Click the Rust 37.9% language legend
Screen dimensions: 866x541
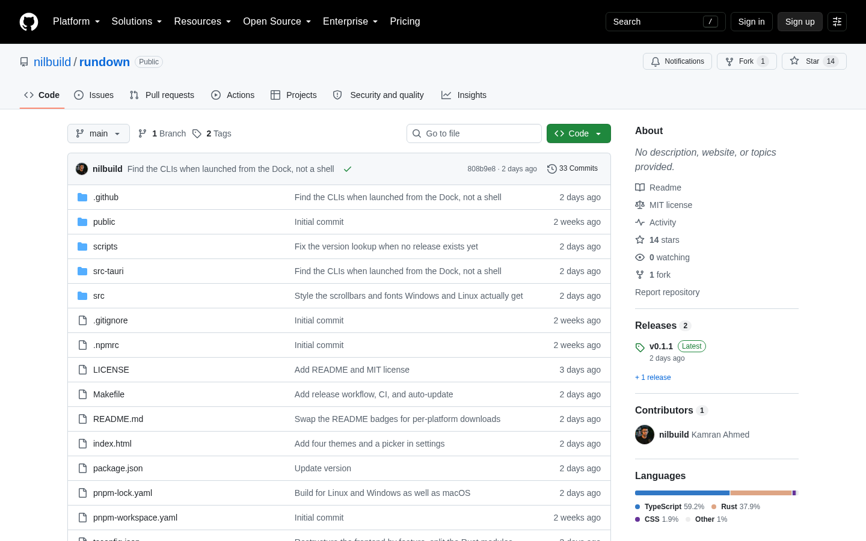pos(735,507)
